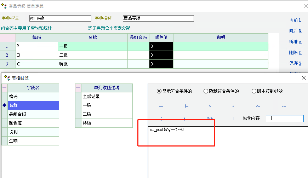This screenshot has width=308, height=178.
Task: Click the || logical OR operator
Action: 233,119
